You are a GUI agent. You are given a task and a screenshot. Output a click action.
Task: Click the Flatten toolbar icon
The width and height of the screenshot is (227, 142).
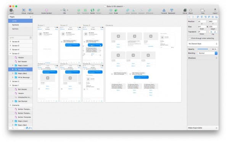coord(98,10)
